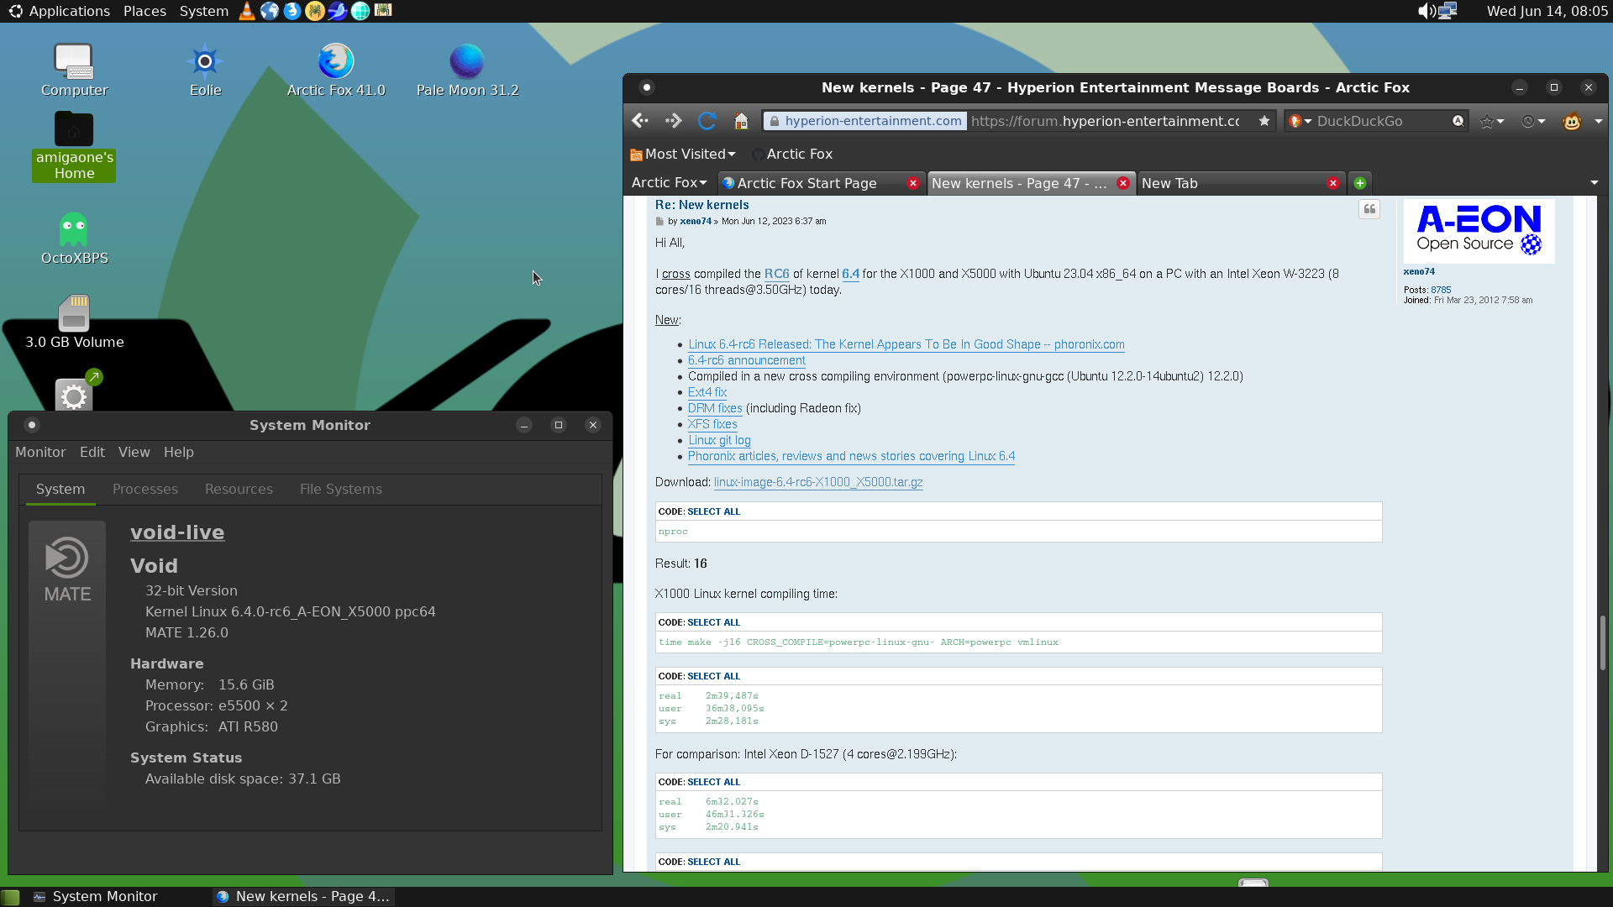Select the System tab in System Monitor

(60, 489)
